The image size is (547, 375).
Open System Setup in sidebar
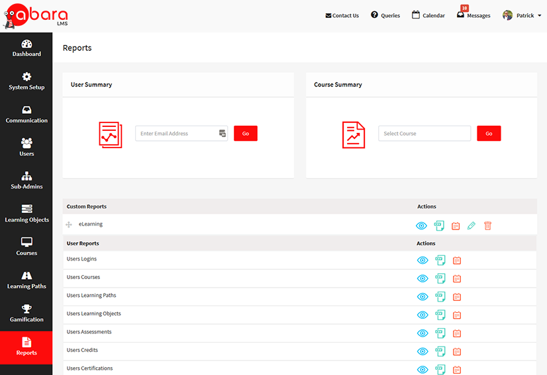26,81
